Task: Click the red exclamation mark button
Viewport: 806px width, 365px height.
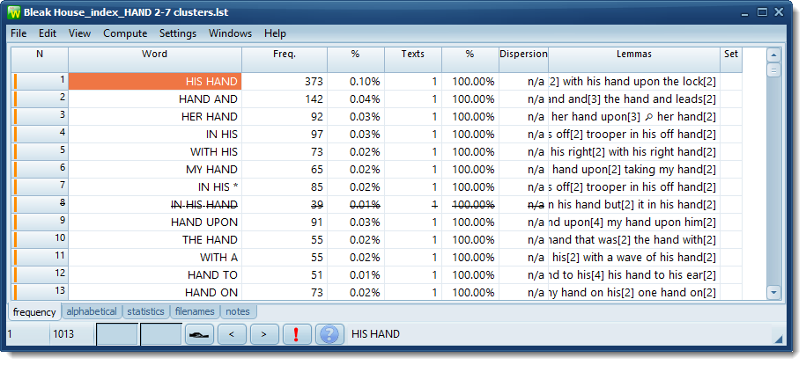Action: click(x=296, y=334)
